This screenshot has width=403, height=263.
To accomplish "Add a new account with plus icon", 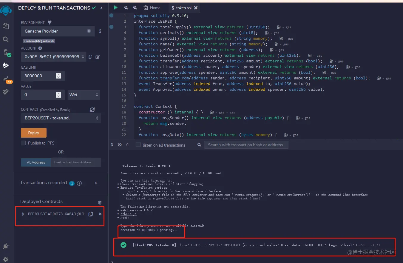I will coord(40,48).
